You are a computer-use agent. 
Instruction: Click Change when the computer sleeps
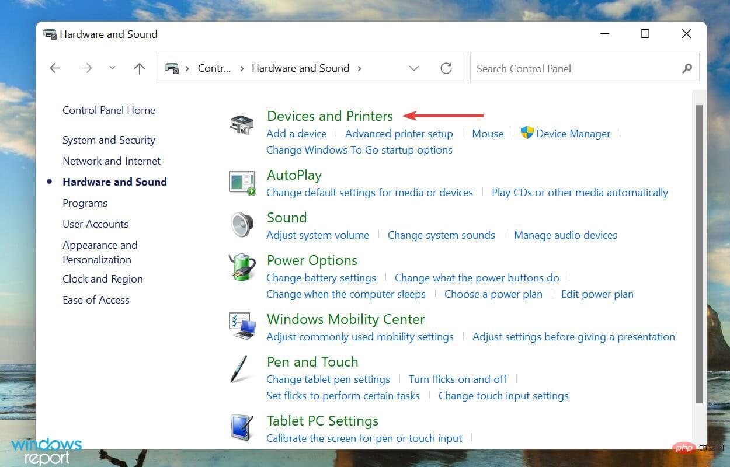346,294
